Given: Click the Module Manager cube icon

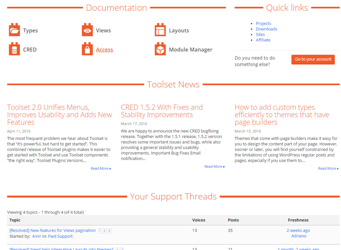Looking at the screenshot, I should coord(160,49).
